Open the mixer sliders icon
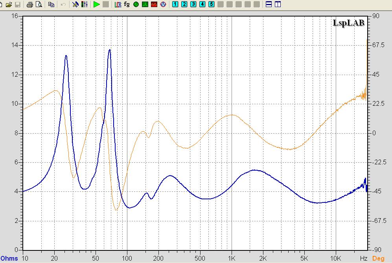The image size is (392, 263). coord(85,4)
